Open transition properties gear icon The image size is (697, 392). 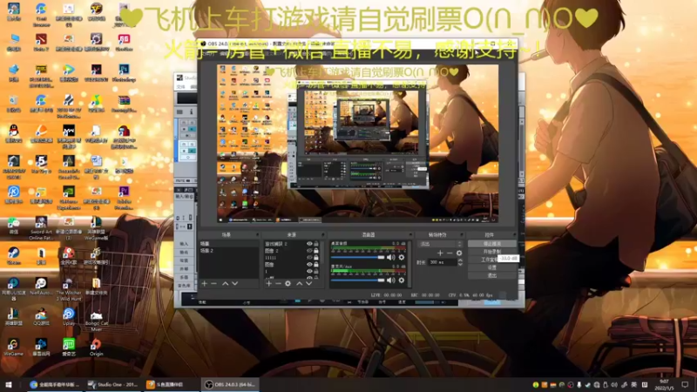pyautogui.click(x=459, y=253)
